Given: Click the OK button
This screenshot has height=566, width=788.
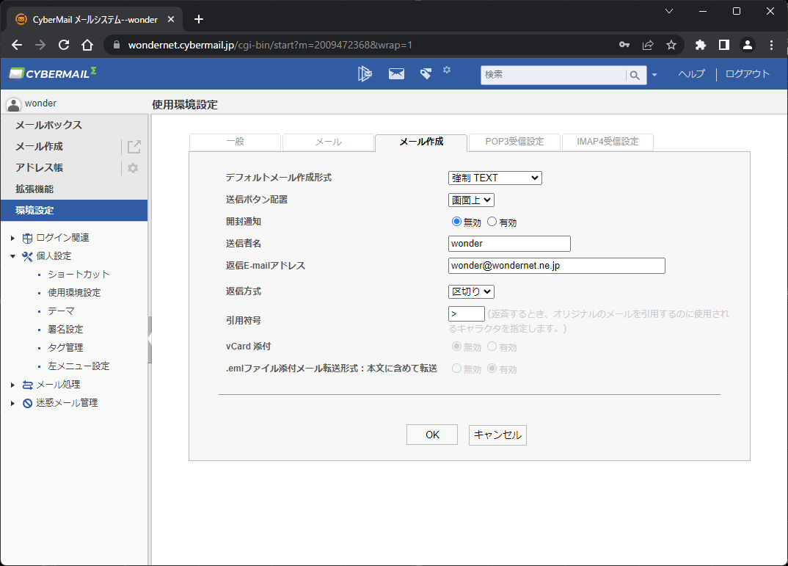Looking at the screenshot, I should click(x=432, y=435).
